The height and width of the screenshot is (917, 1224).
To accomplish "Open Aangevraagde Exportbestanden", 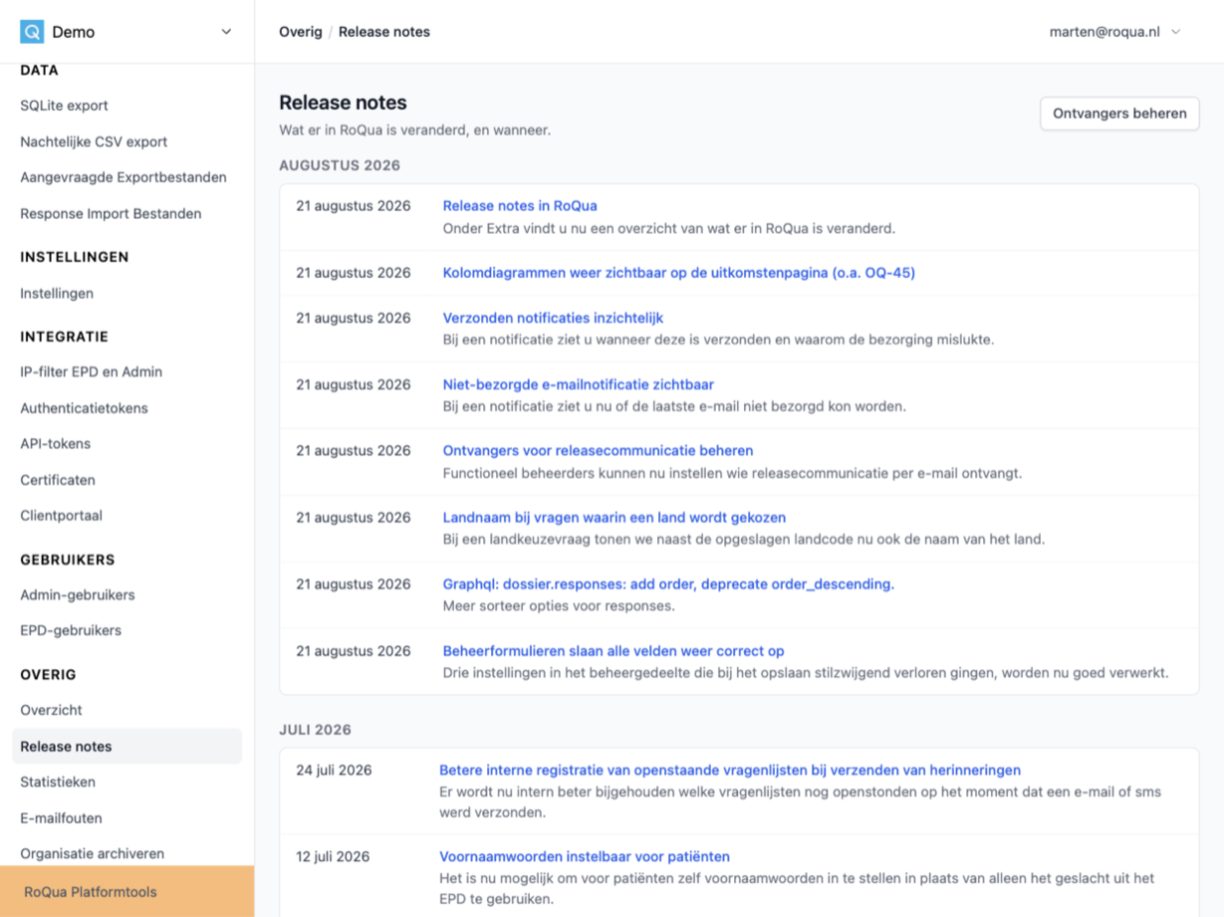I will click(123, 177).
